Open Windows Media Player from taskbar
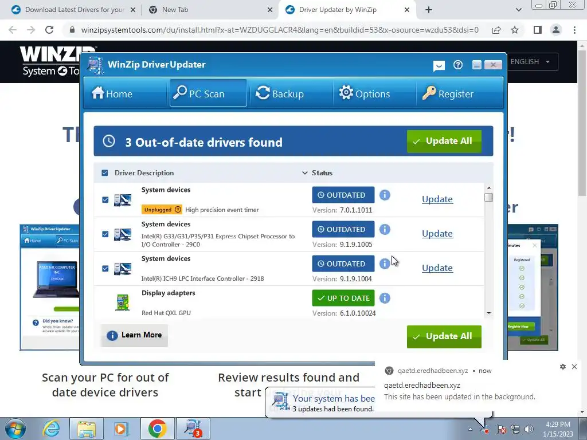Screen dimensions: 587x440 click(122, 429)
